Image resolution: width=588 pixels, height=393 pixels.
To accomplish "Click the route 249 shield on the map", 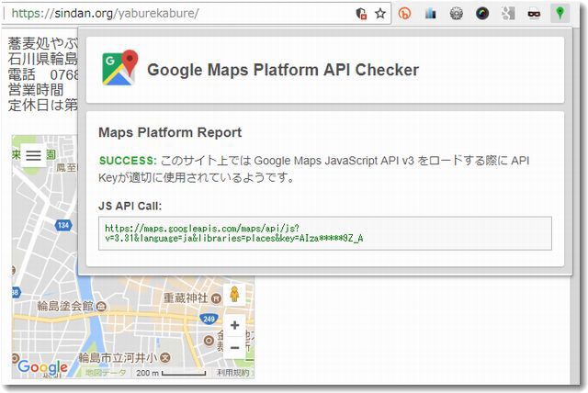I will pos(209,319).
